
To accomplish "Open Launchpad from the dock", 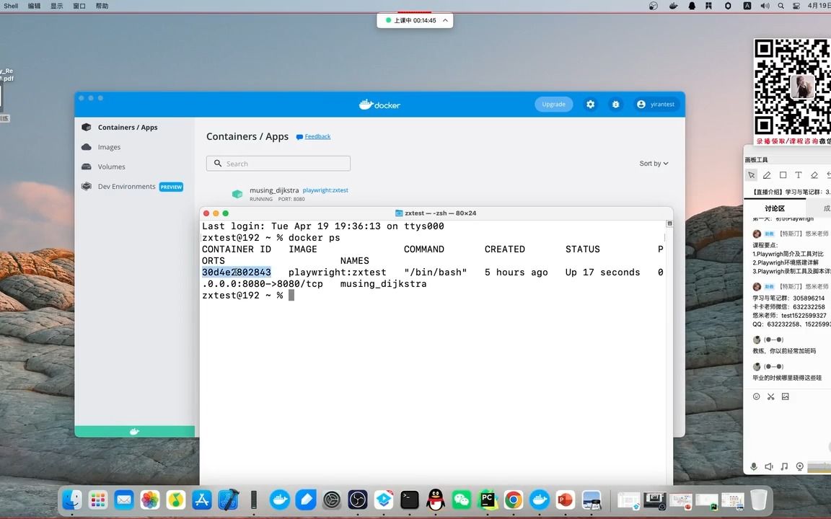I will 98,500.
